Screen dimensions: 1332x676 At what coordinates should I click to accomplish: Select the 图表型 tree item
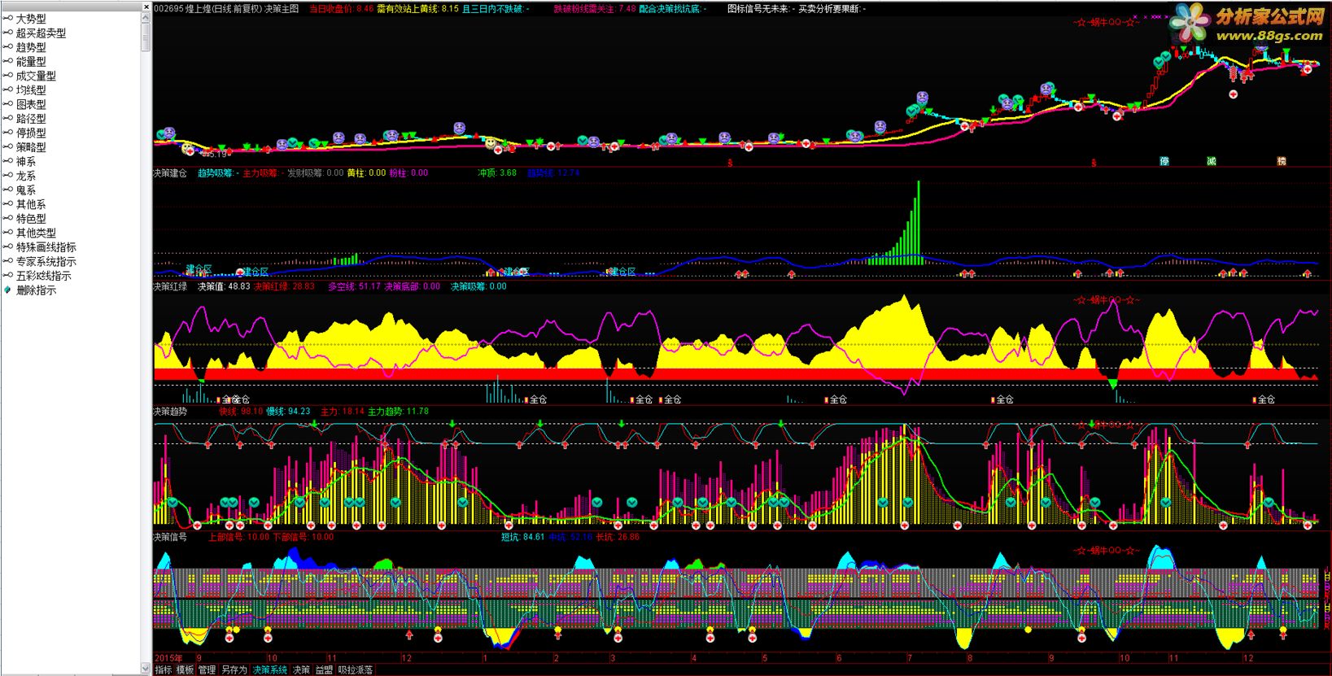point(31,104)
